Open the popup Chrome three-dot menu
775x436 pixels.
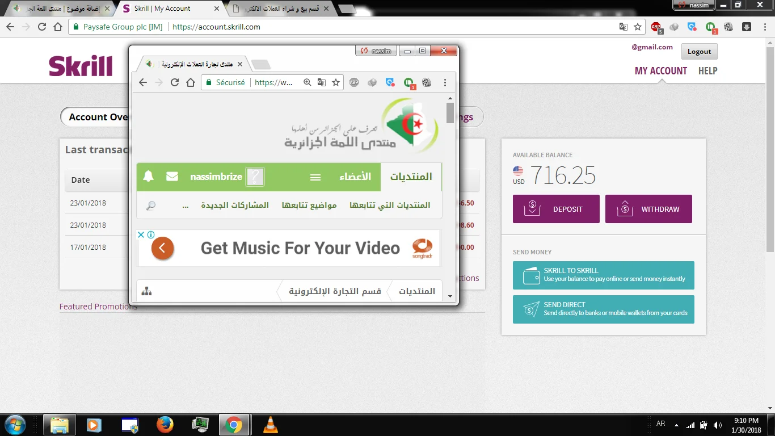(x=445, y=82)
